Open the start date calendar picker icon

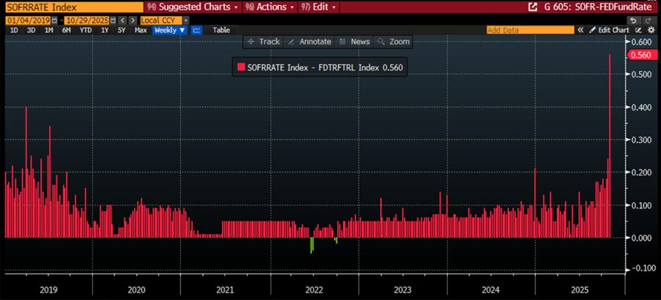(x=54, y=21)
